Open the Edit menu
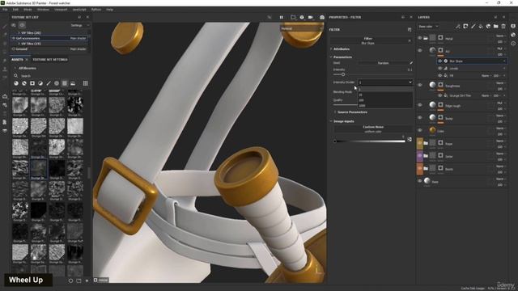This screenshot has height=291, width=518. tap(15, 10)
